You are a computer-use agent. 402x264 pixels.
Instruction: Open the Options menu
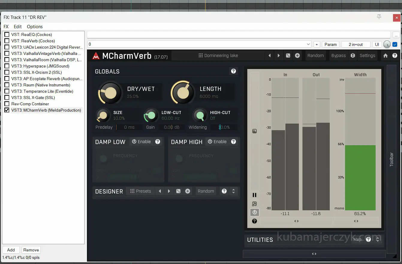coord(35,27)
